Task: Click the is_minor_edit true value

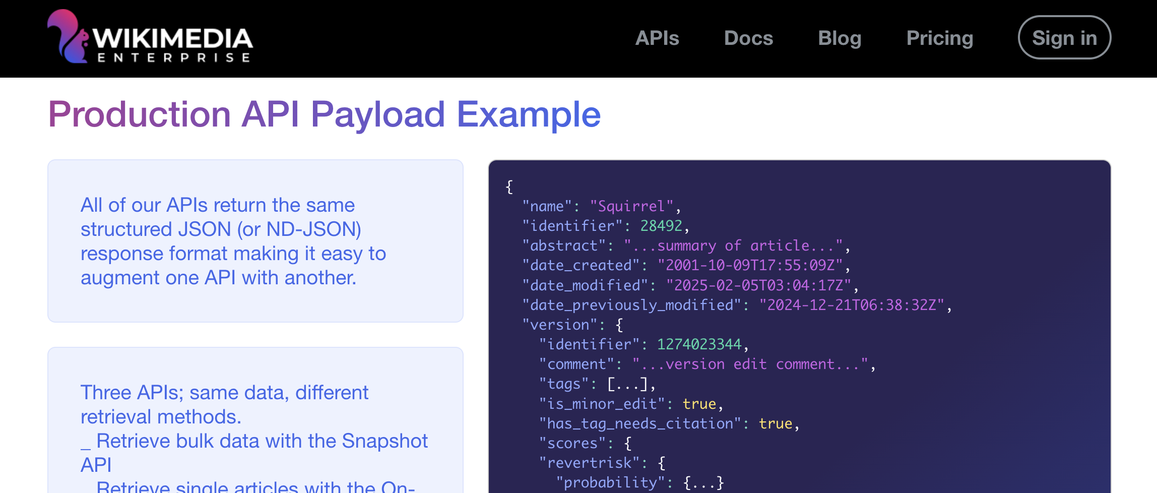Action: [699, 404]
